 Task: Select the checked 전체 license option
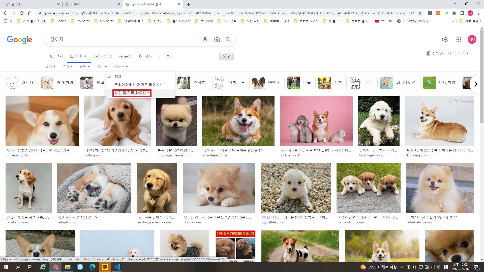coord(118,77)
